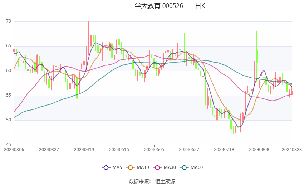Click the 45 price axis label
The width and height of the screenshot is (304, 185).
pyautogui.click(x=9, y=145)
